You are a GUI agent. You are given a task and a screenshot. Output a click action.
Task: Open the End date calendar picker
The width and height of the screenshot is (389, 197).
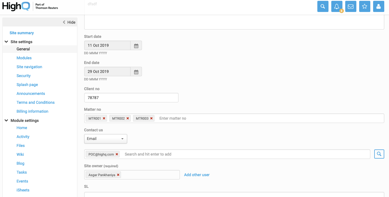tap(136, 72)
